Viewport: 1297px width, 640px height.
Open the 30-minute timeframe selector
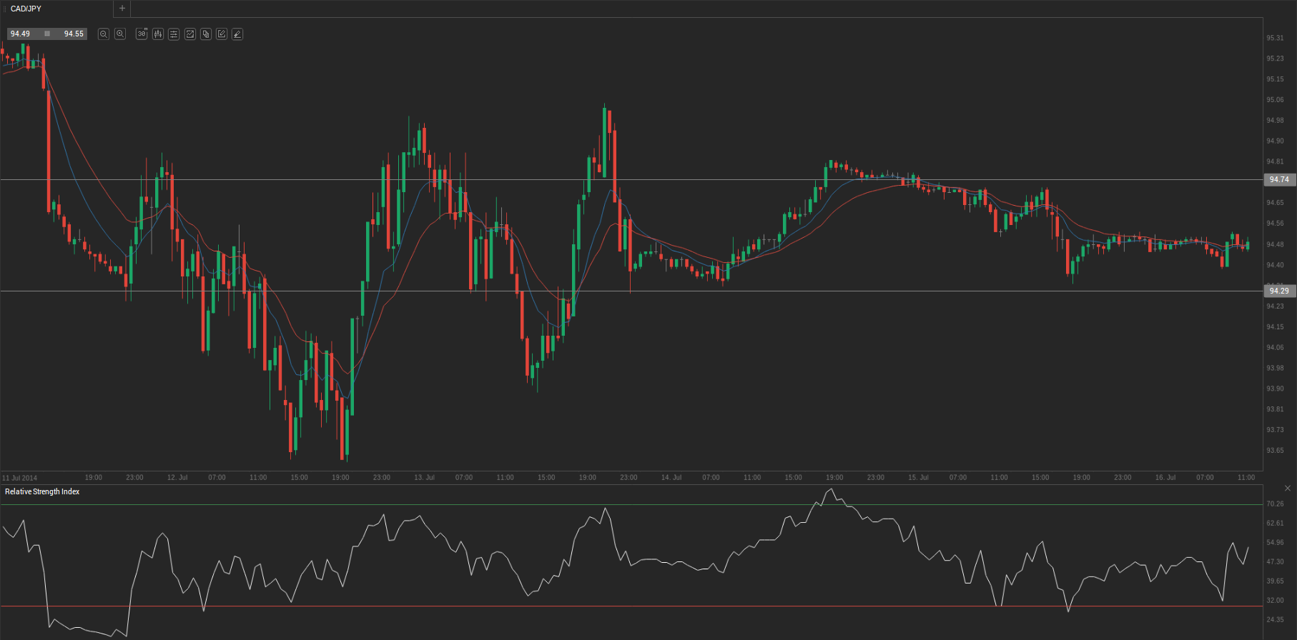pyautogui.click(x=142, y=34)
